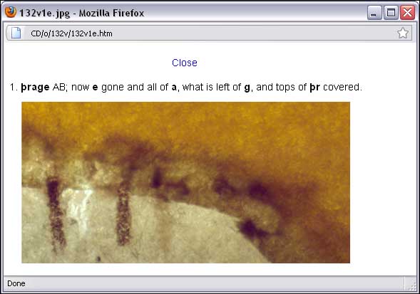
Task: Click the Done text in the status bar
Action: tap(16, 283)
